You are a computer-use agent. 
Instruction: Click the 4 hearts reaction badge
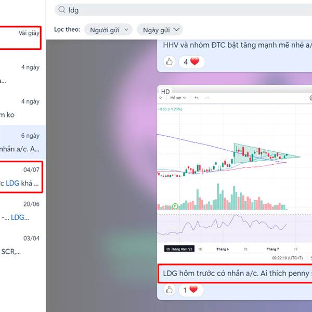click(191, 62)
